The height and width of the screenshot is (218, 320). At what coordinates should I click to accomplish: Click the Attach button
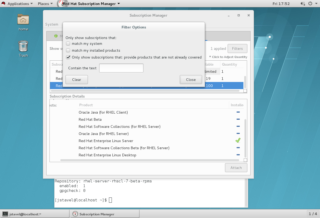(236, 168)
